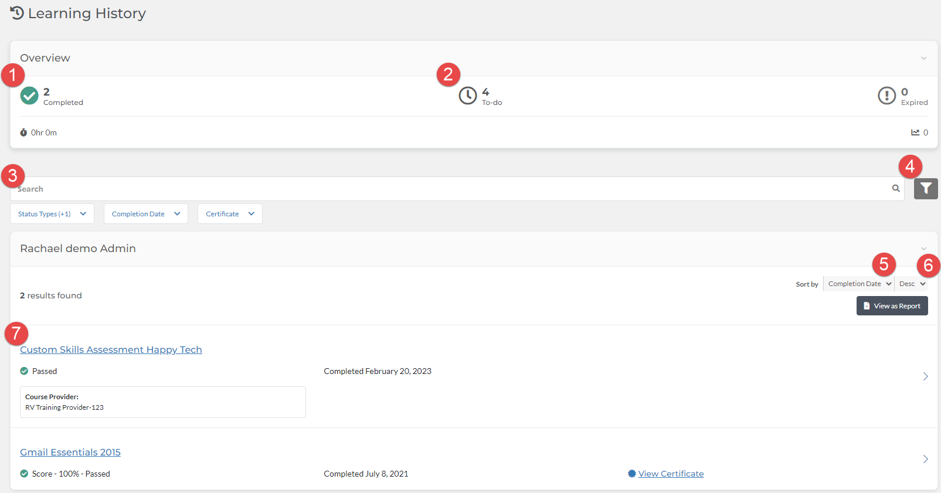941x493 pixels.
Task: Collapse the Overview panel
Action: [923, 58]
